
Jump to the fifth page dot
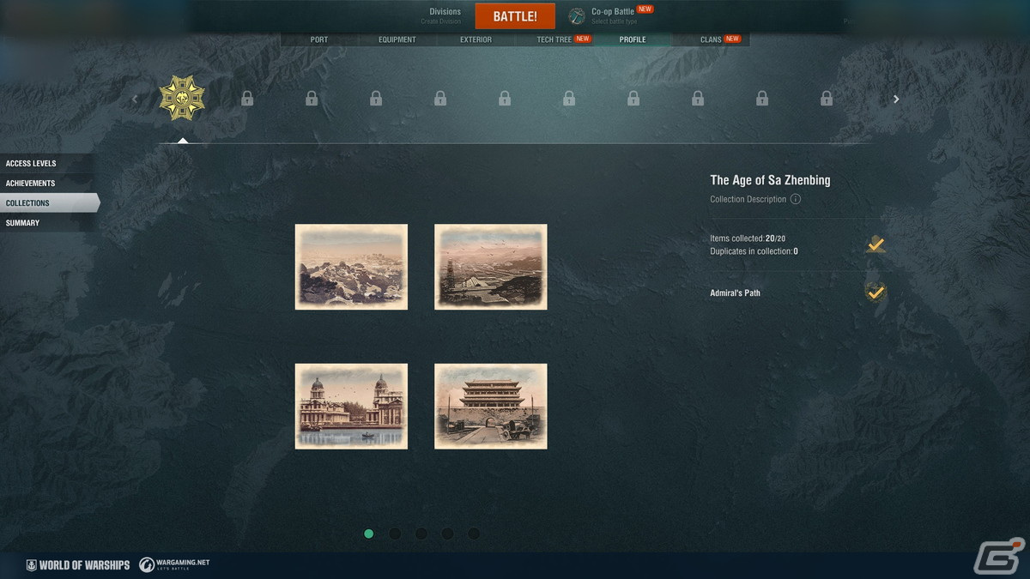click(474, 534)
